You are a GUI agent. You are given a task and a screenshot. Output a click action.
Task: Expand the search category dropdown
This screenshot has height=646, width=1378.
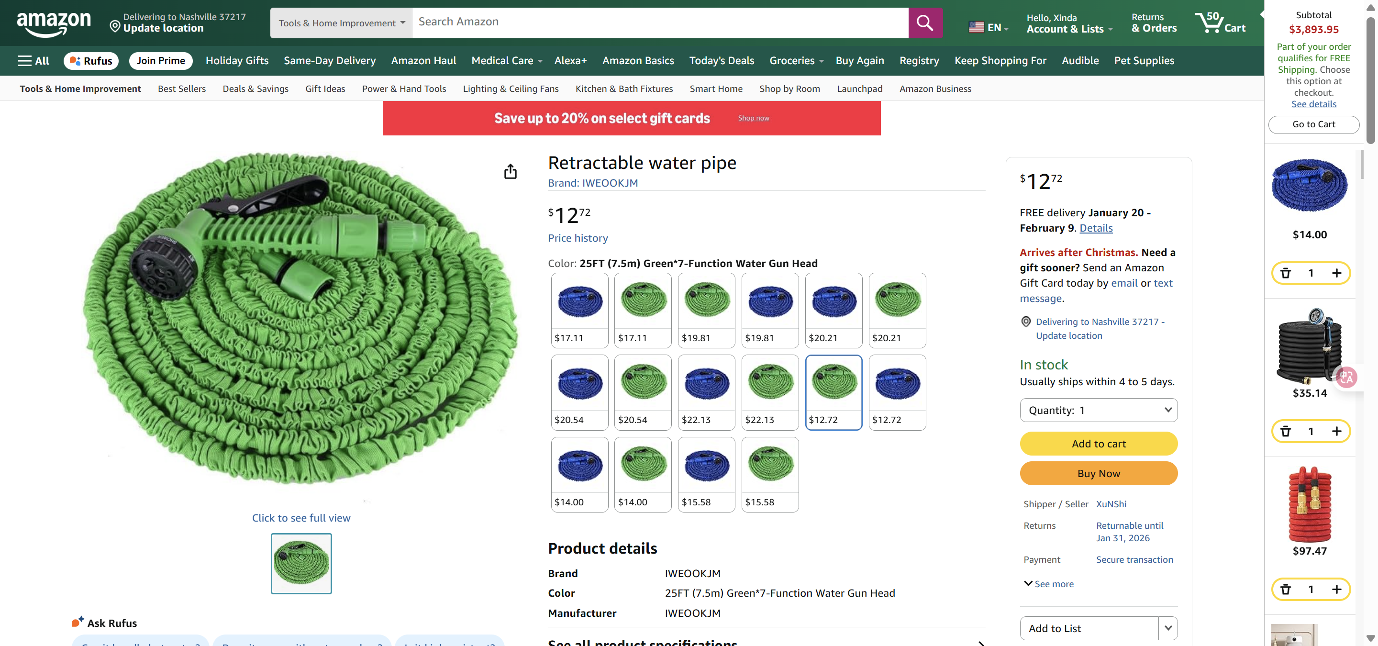pyautogui.click(x=341, y=23)
